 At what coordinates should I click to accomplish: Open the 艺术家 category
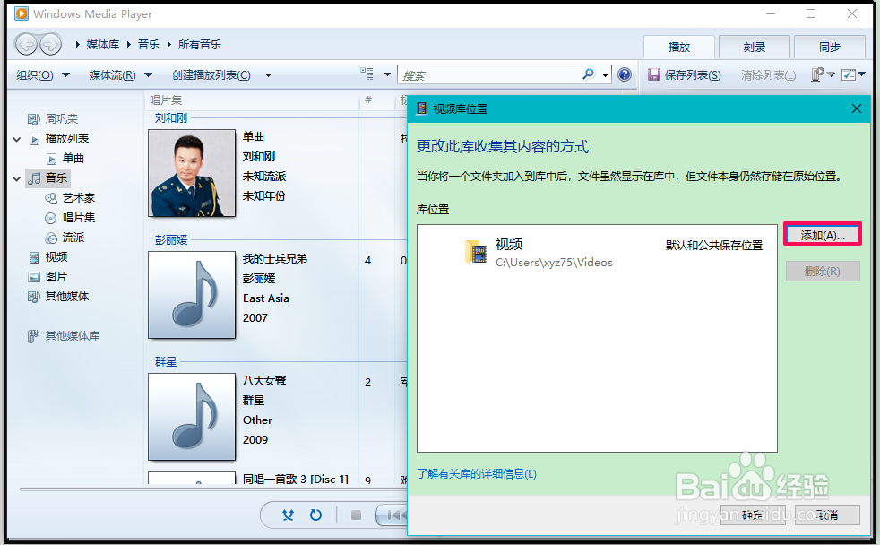tap(79, 197)
